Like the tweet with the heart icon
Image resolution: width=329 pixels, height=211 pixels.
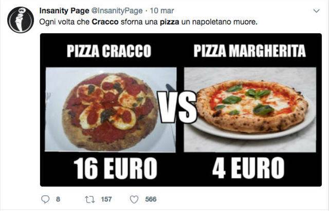coord(134,199)
